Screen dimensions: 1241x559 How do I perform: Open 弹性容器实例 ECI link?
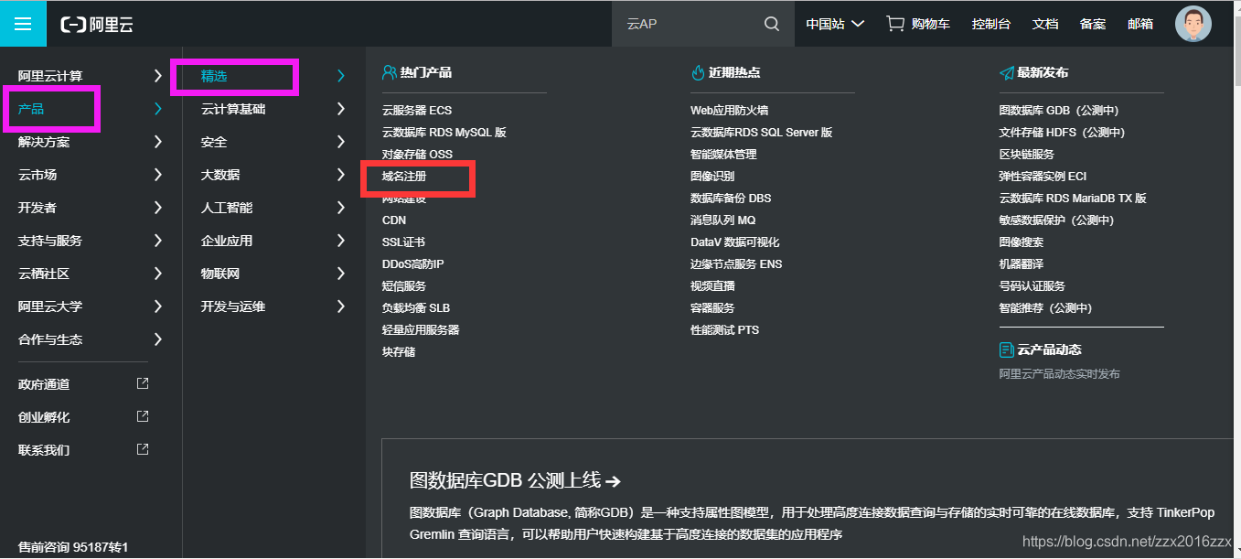click(x=1043, y=177)
